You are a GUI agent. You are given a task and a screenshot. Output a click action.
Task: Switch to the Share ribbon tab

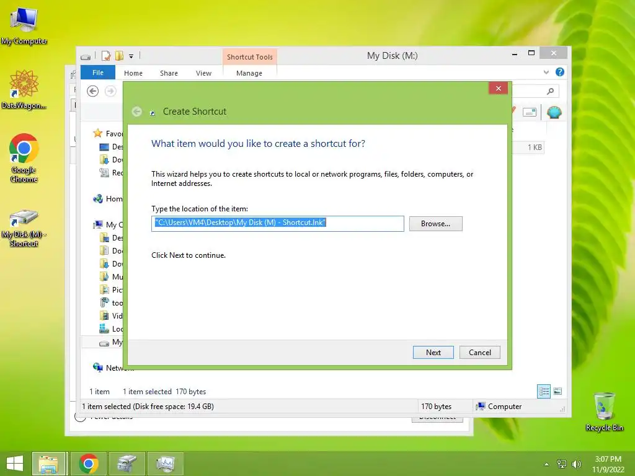pyautogui.click(x=169, y=73)
